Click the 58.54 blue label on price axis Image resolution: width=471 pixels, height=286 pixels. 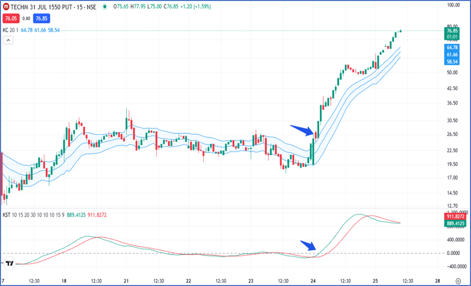[452, 61]
